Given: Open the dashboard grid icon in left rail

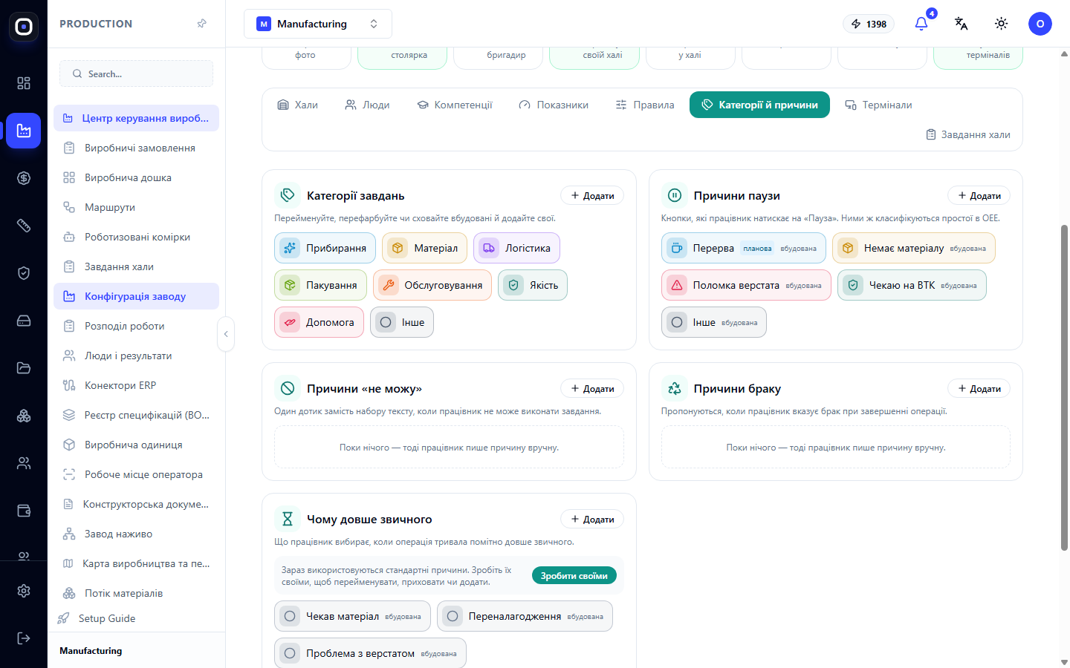Looking at the screenshot, I should 24,83.
